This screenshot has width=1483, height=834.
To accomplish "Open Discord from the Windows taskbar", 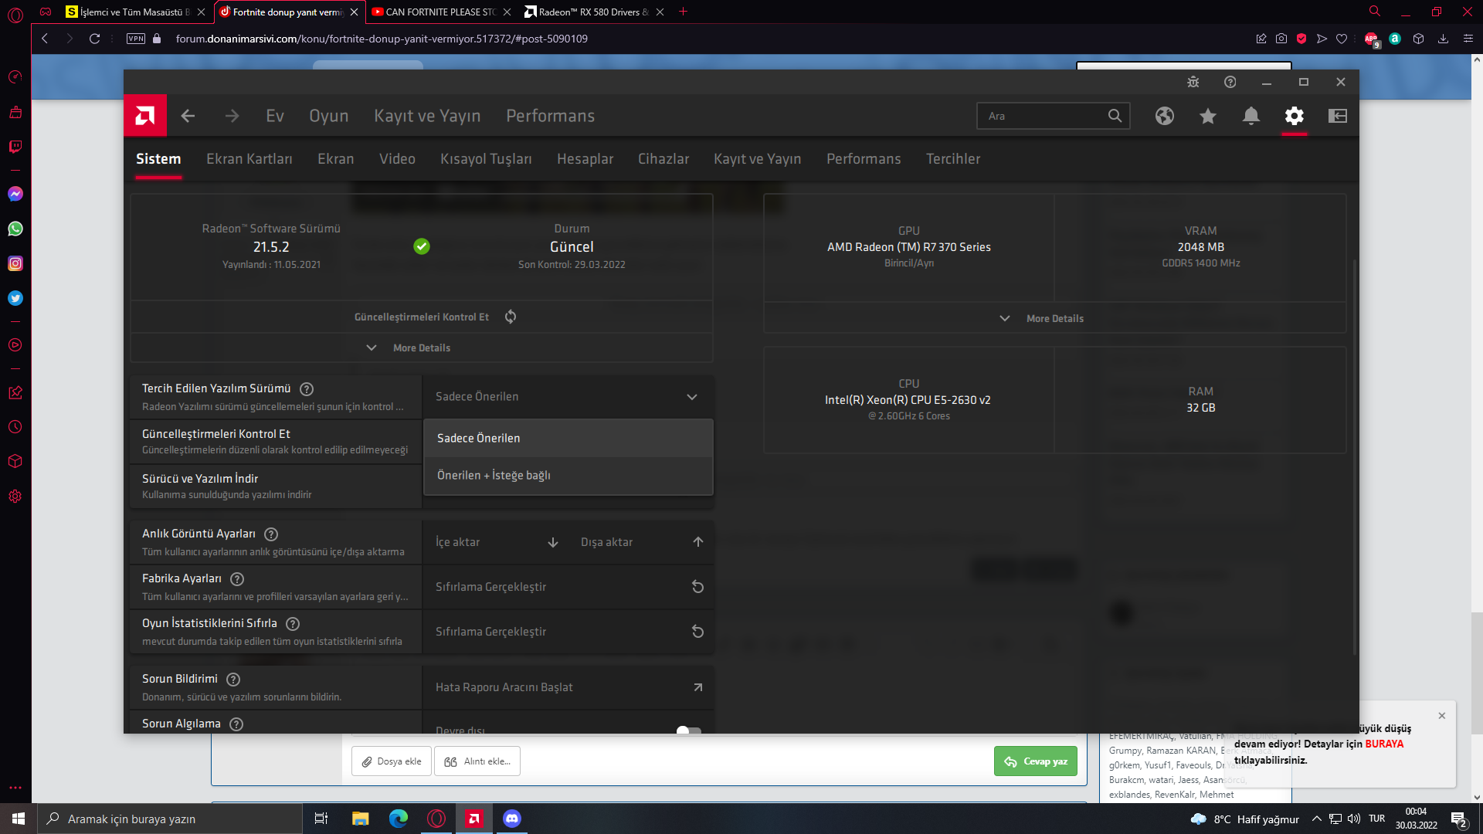I will click(511, 819).
